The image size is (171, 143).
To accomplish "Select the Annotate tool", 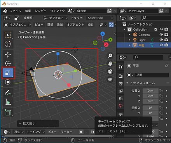I will 8,92.
